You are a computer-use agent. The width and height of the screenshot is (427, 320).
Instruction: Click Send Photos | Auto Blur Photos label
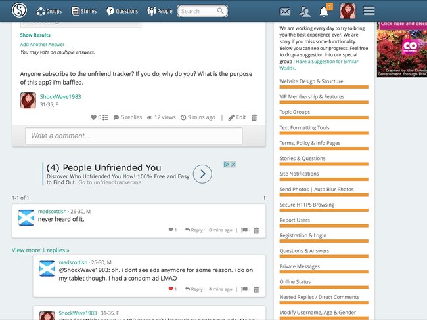(x=317, y=190)
